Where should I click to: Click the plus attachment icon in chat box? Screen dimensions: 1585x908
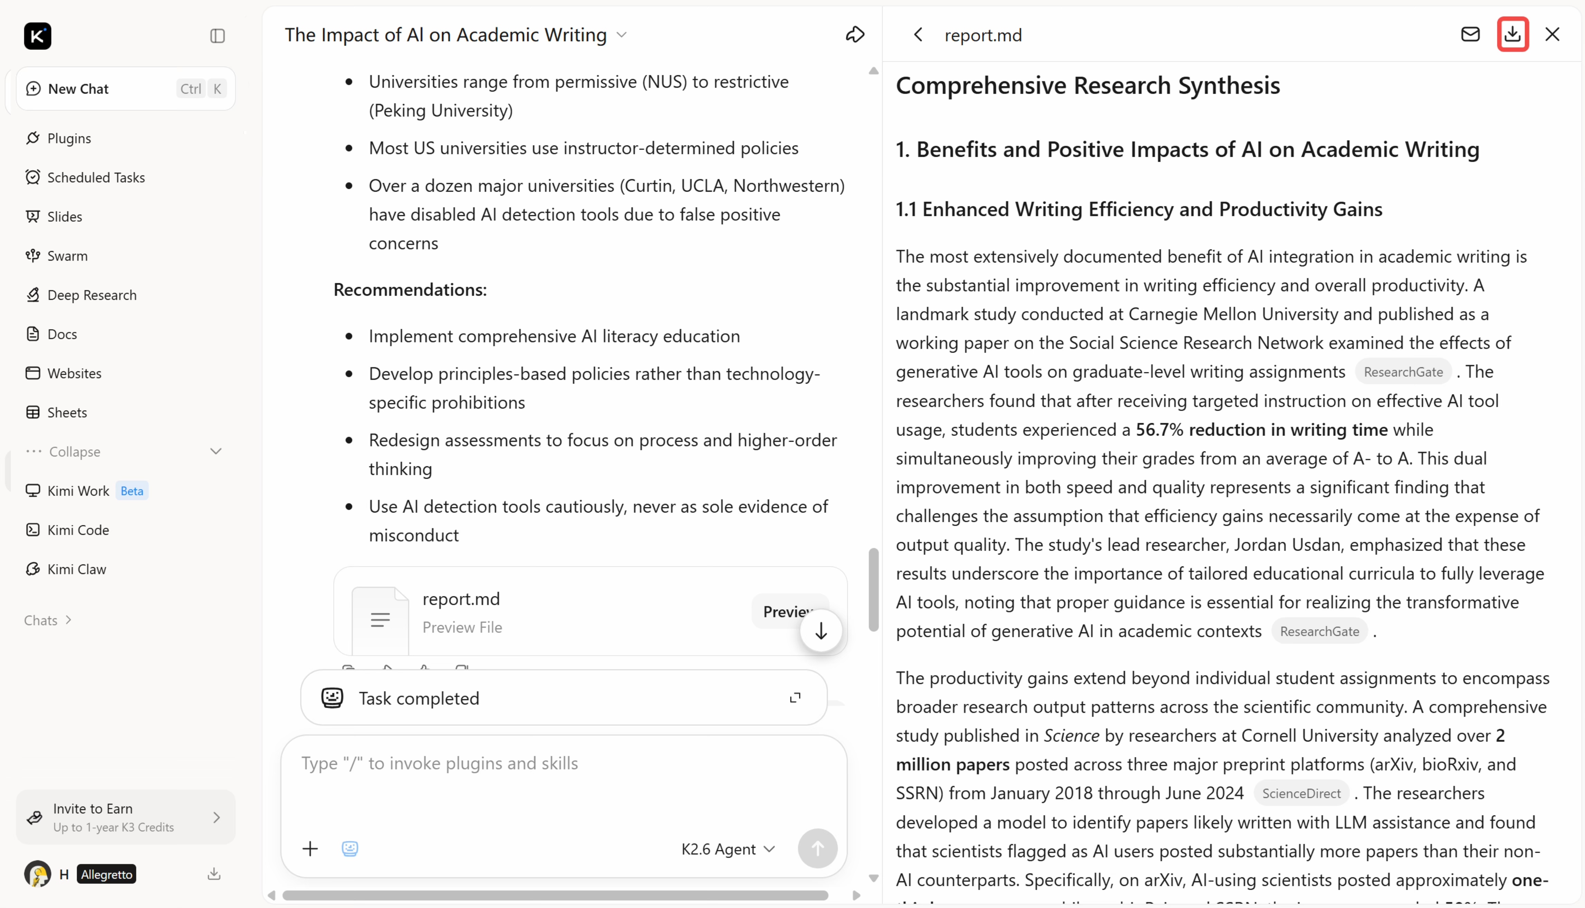point(310,848)
